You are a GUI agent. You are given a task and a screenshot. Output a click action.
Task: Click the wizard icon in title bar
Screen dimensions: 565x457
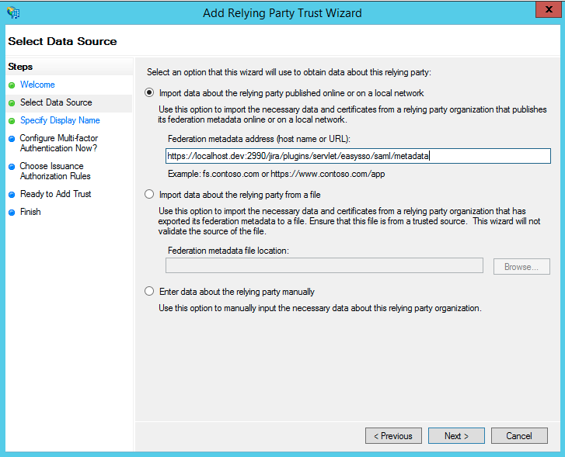pyautogui.click(x=13, y=12)
